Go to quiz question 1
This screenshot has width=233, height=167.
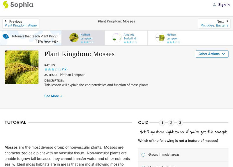pos(162,123)
